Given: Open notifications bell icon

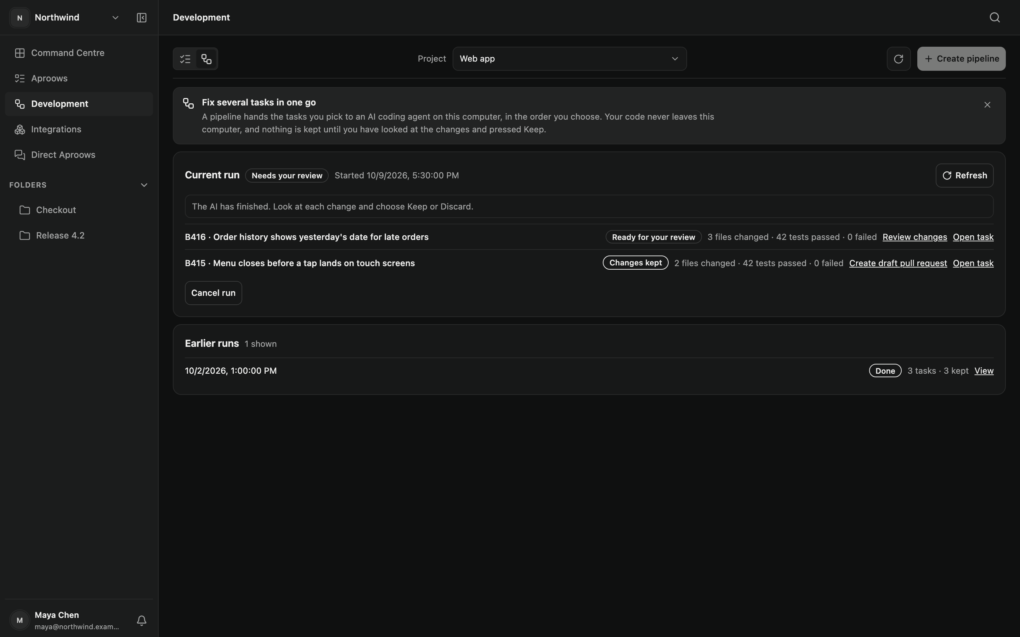Looking at the screenshot, I should click(142, 620).
